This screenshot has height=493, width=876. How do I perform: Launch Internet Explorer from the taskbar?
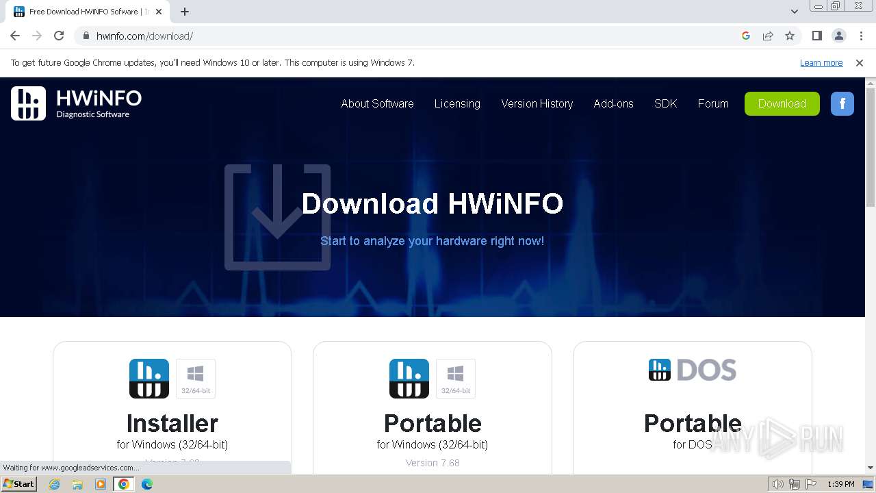coord(54,484)
